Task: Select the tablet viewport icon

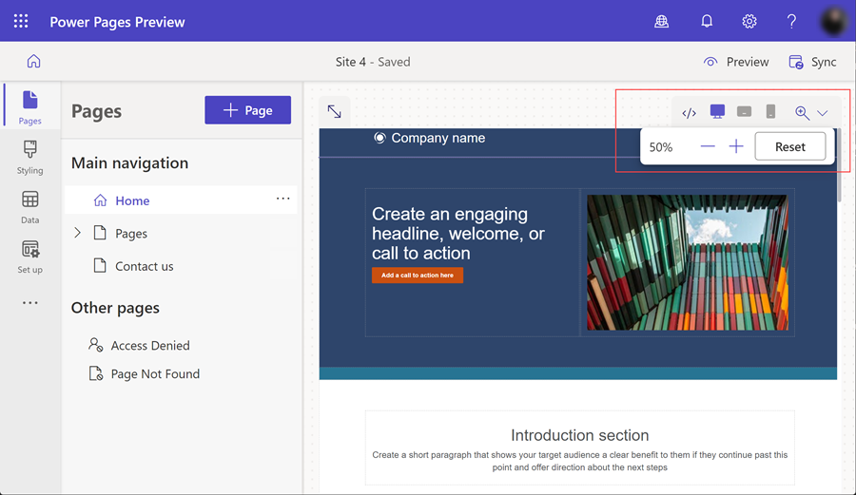Action: [744, 112]
